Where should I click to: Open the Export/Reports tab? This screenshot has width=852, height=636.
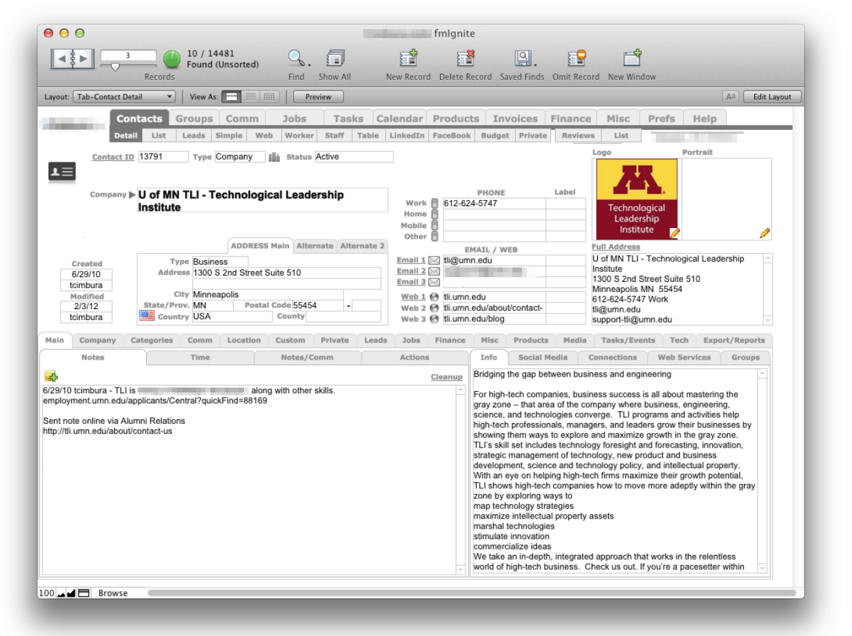click(734, 340)
